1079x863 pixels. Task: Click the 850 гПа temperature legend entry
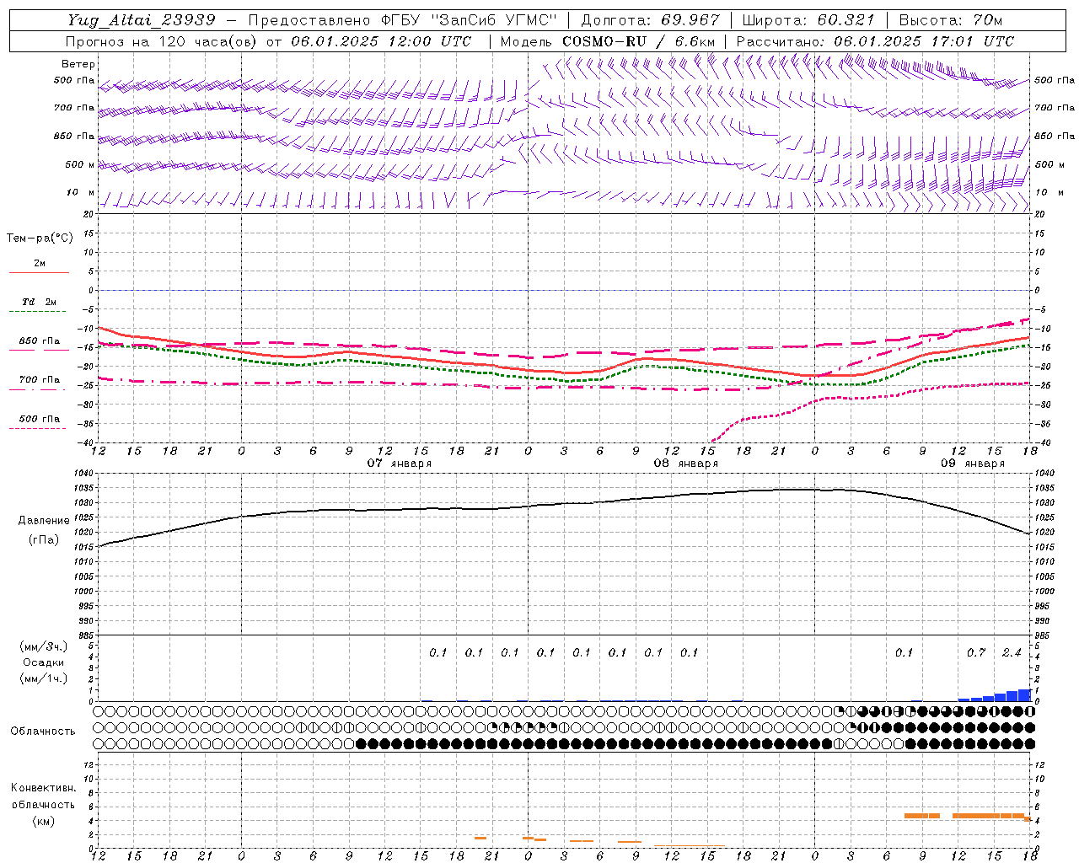40,341
